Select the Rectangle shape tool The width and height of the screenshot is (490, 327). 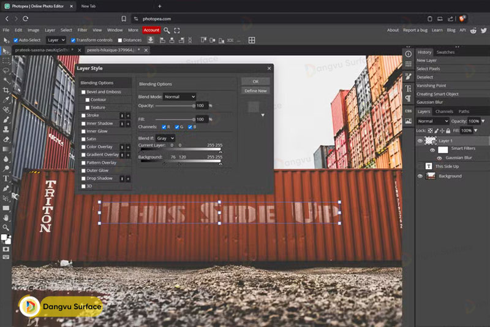6,208
